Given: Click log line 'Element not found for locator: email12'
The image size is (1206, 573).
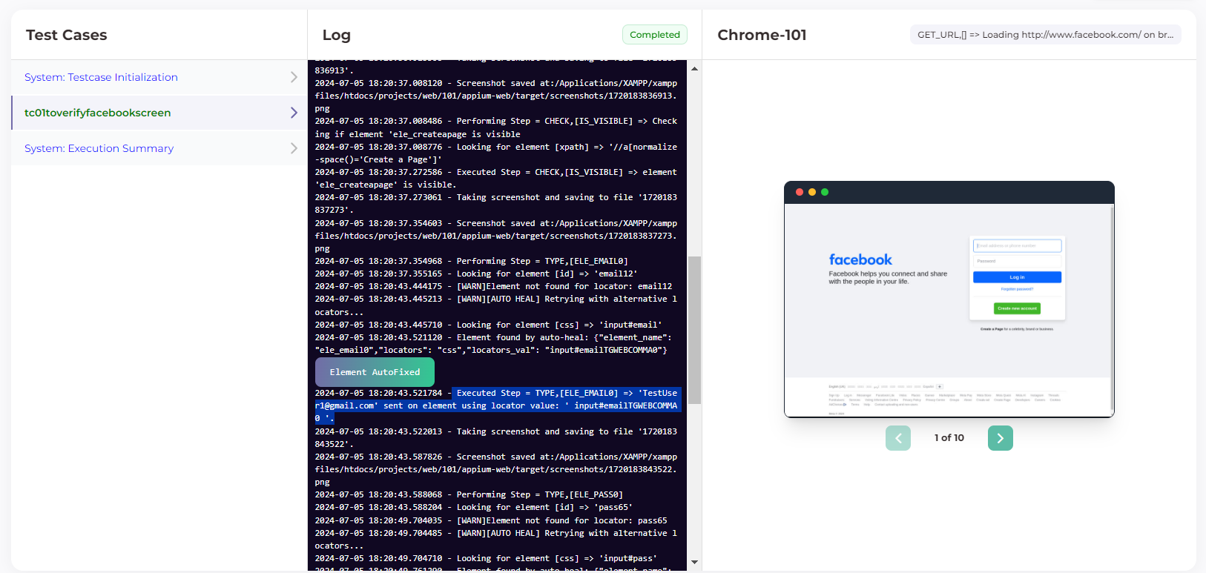Looking at the screenshot, I should click(x=493, y=286).
